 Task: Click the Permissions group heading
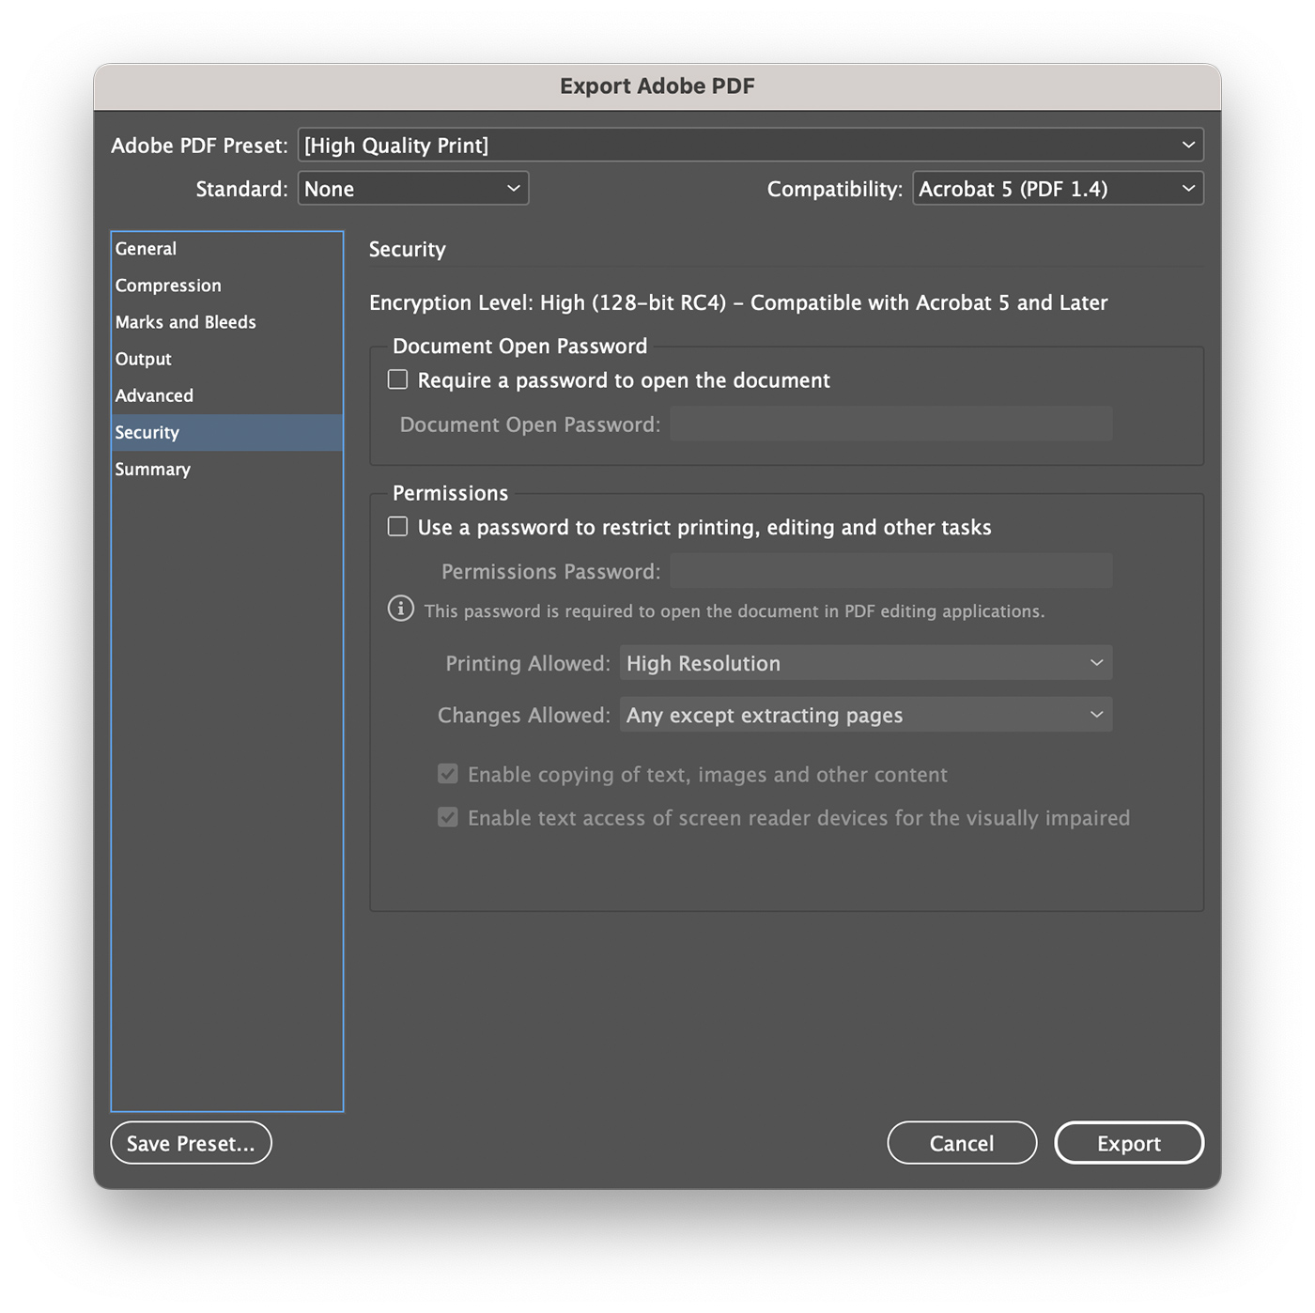point(450,493)
